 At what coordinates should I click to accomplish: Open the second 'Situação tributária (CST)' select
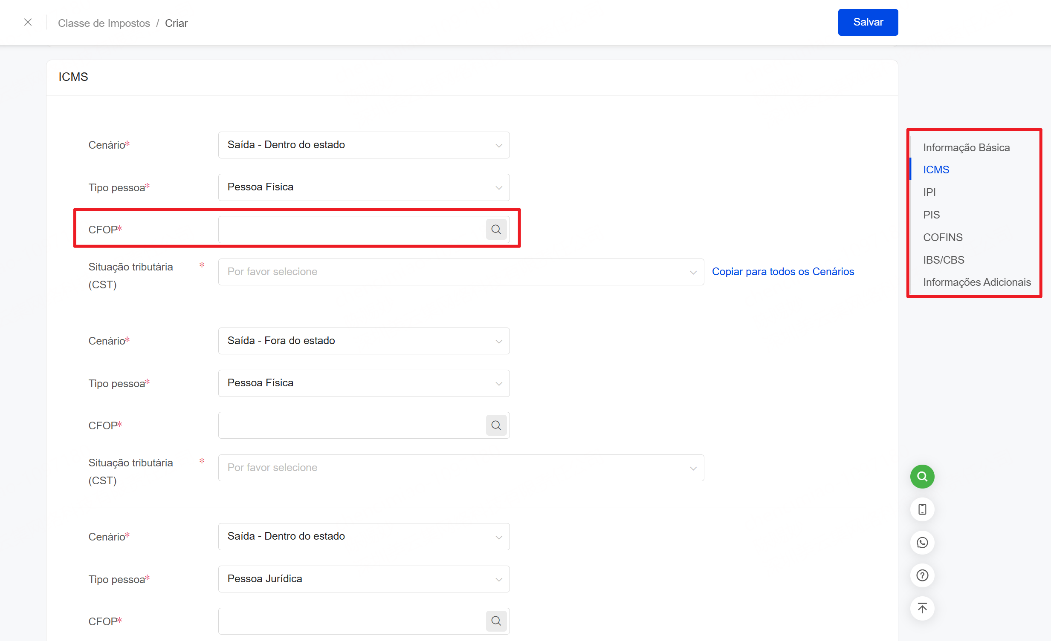pyautogui.click(x=460, y=468)
